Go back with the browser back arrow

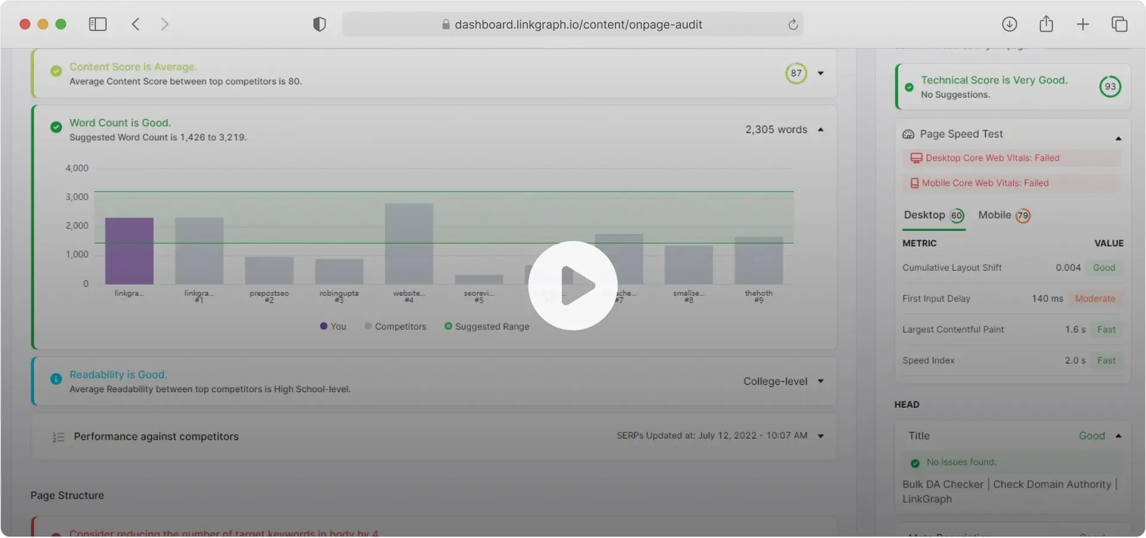tap(136, 24)
